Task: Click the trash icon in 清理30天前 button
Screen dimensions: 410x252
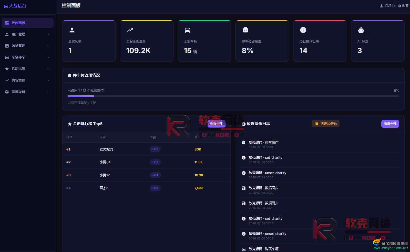Action: 317,124
